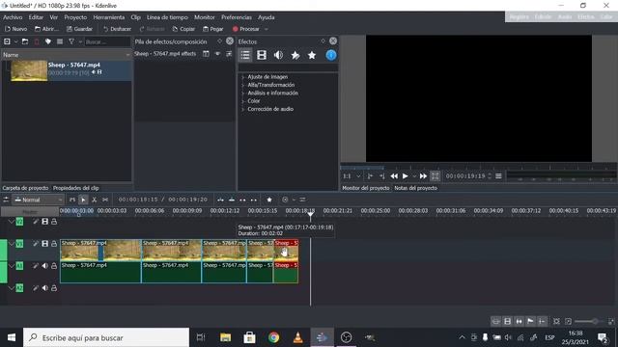The image size is (618, 347).
Task: Open the filter funnel in project bin
Action: pyautogui.click(x=71, y=41)
